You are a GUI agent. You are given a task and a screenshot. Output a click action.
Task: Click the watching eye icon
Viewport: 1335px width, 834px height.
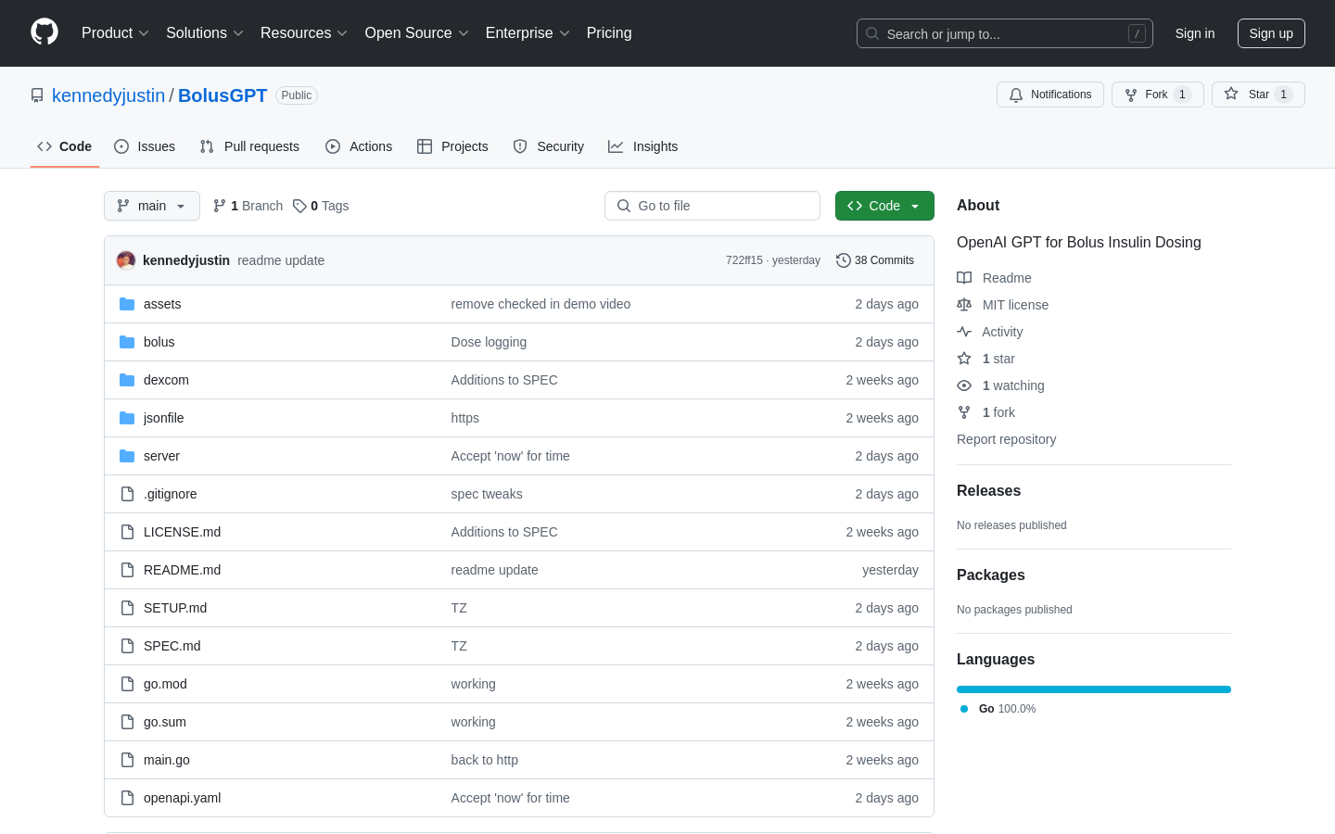(964, 385)
